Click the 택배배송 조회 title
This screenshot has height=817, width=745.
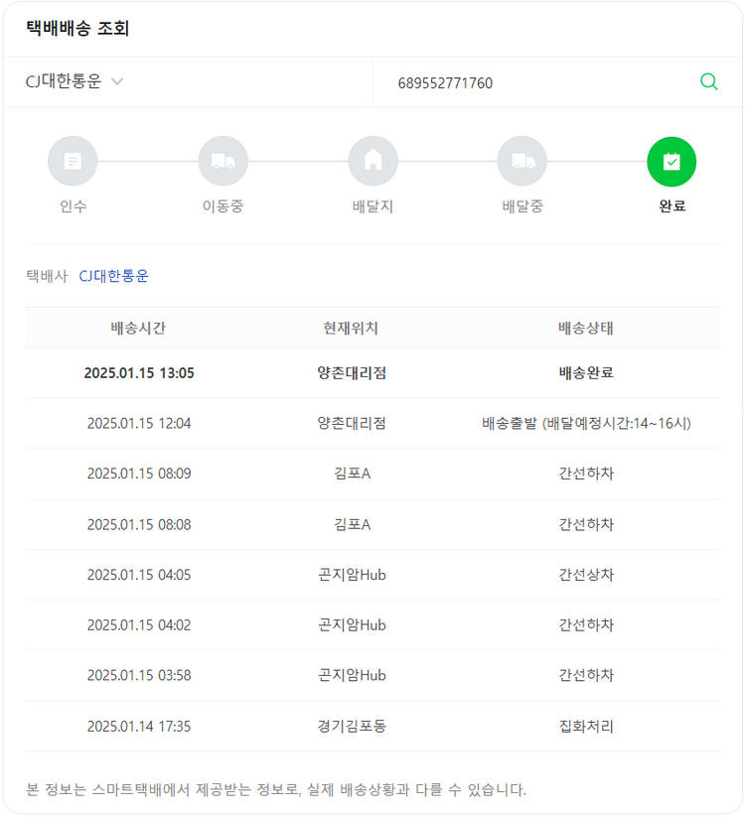point(77,28)
